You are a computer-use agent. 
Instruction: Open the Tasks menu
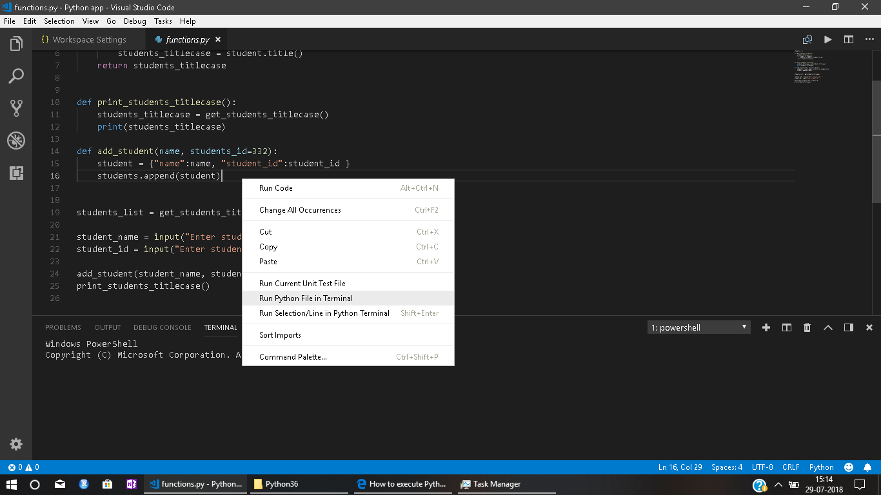click(x=163, y=21)
